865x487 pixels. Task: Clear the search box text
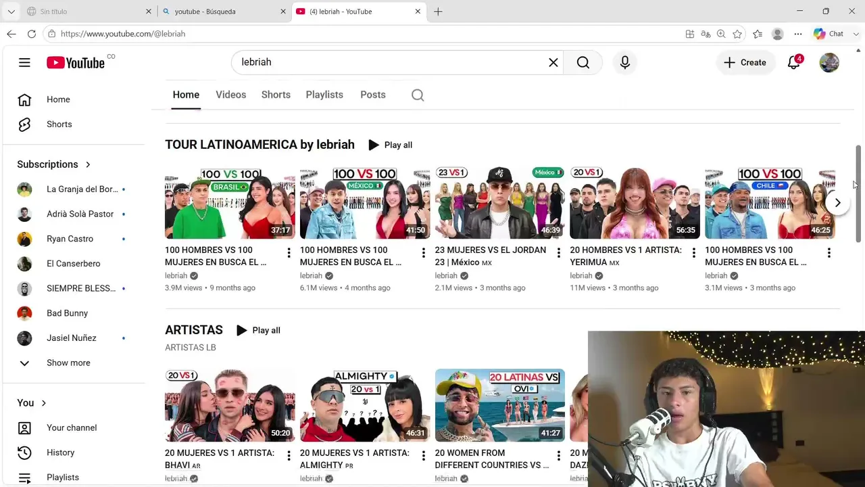553,62
